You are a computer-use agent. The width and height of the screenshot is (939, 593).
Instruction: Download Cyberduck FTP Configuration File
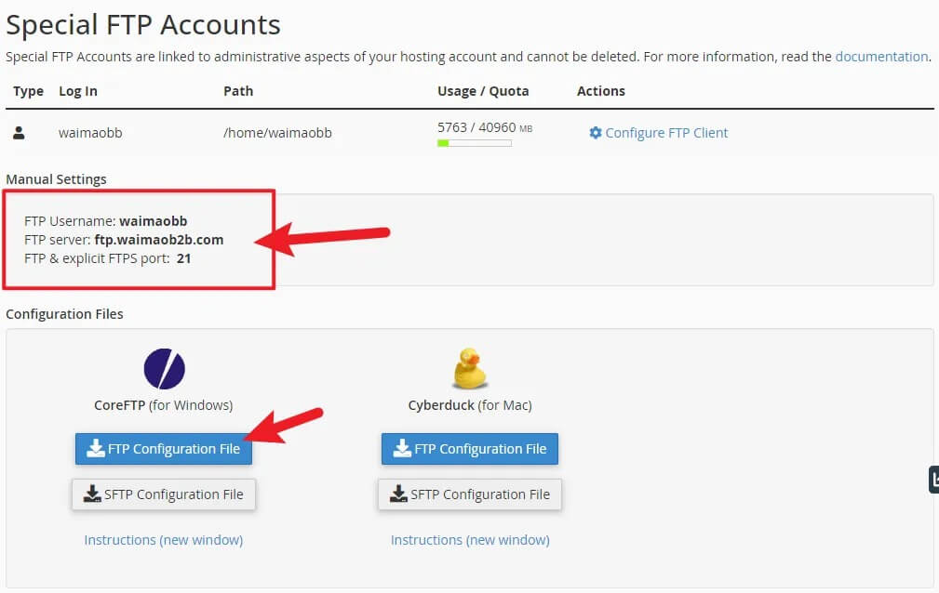(469, 449)
